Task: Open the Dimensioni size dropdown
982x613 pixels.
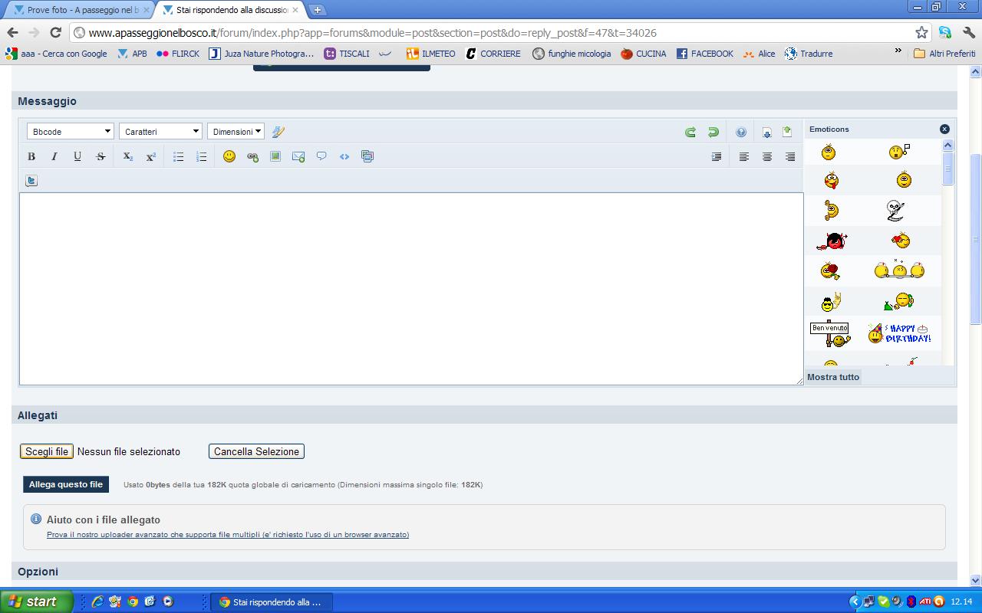Action: (236, 132)
